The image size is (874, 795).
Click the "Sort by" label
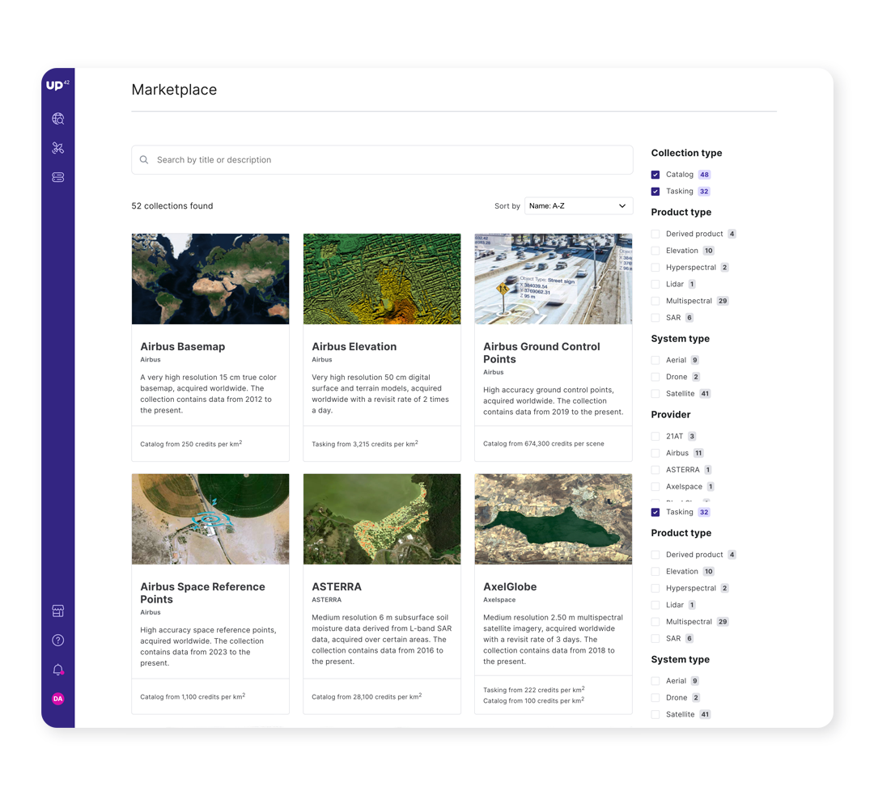[x=507, y=206]
